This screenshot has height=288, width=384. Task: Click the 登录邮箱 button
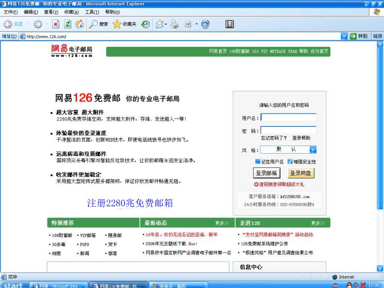pyautogui.click(x=267, y=173)
